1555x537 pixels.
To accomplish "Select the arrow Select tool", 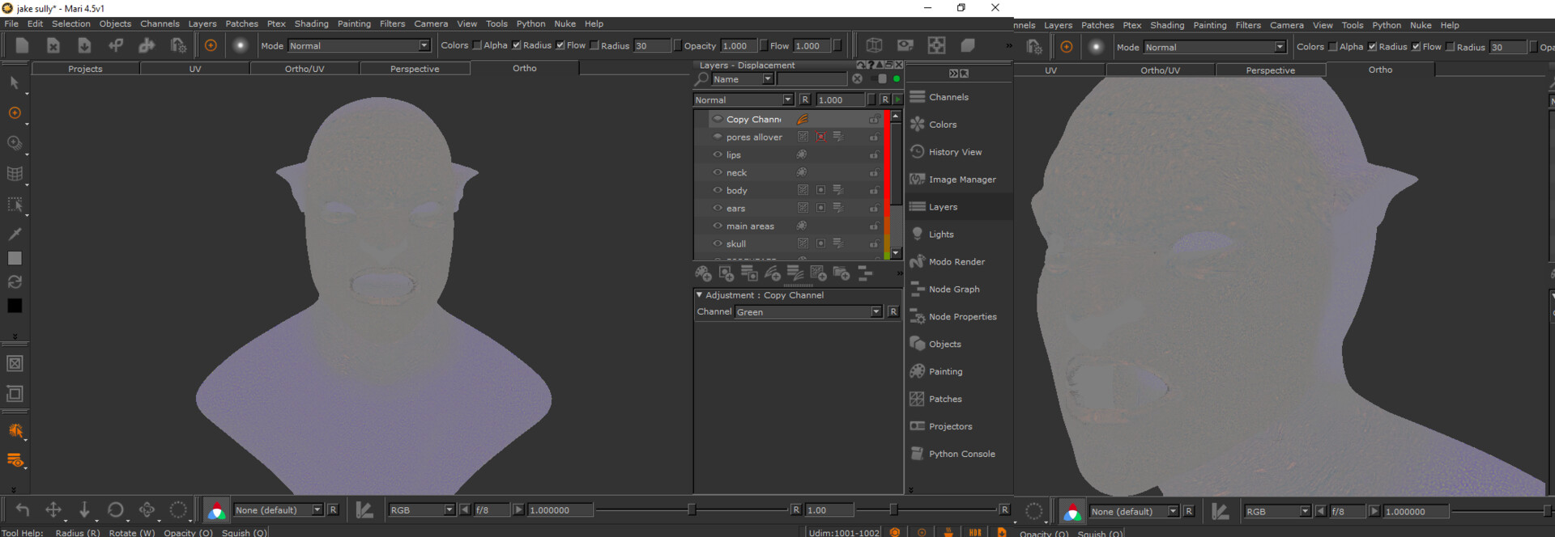I will (x=15, y=83).
